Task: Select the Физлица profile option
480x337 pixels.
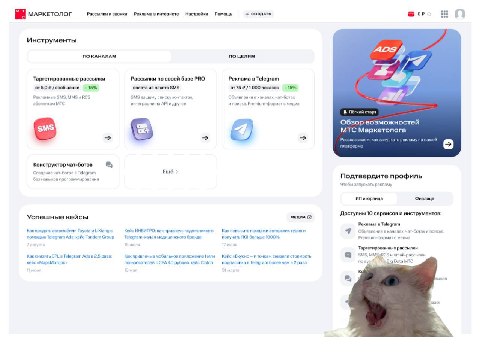Action: (x=424, y=198)
